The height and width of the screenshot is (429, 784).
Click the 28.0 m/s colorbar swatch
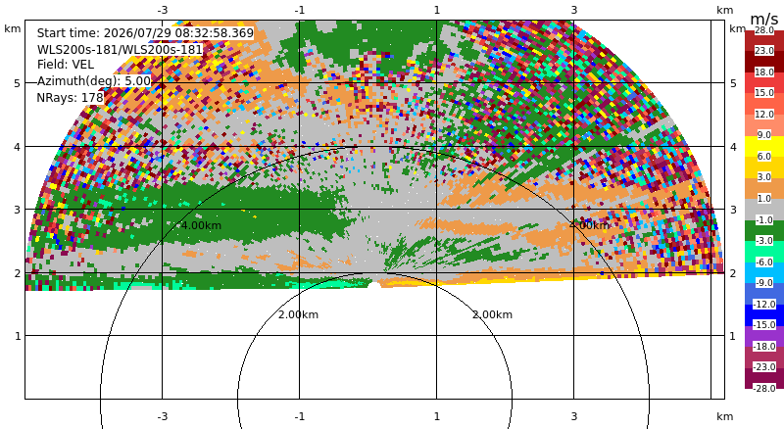tap(764, 30)
